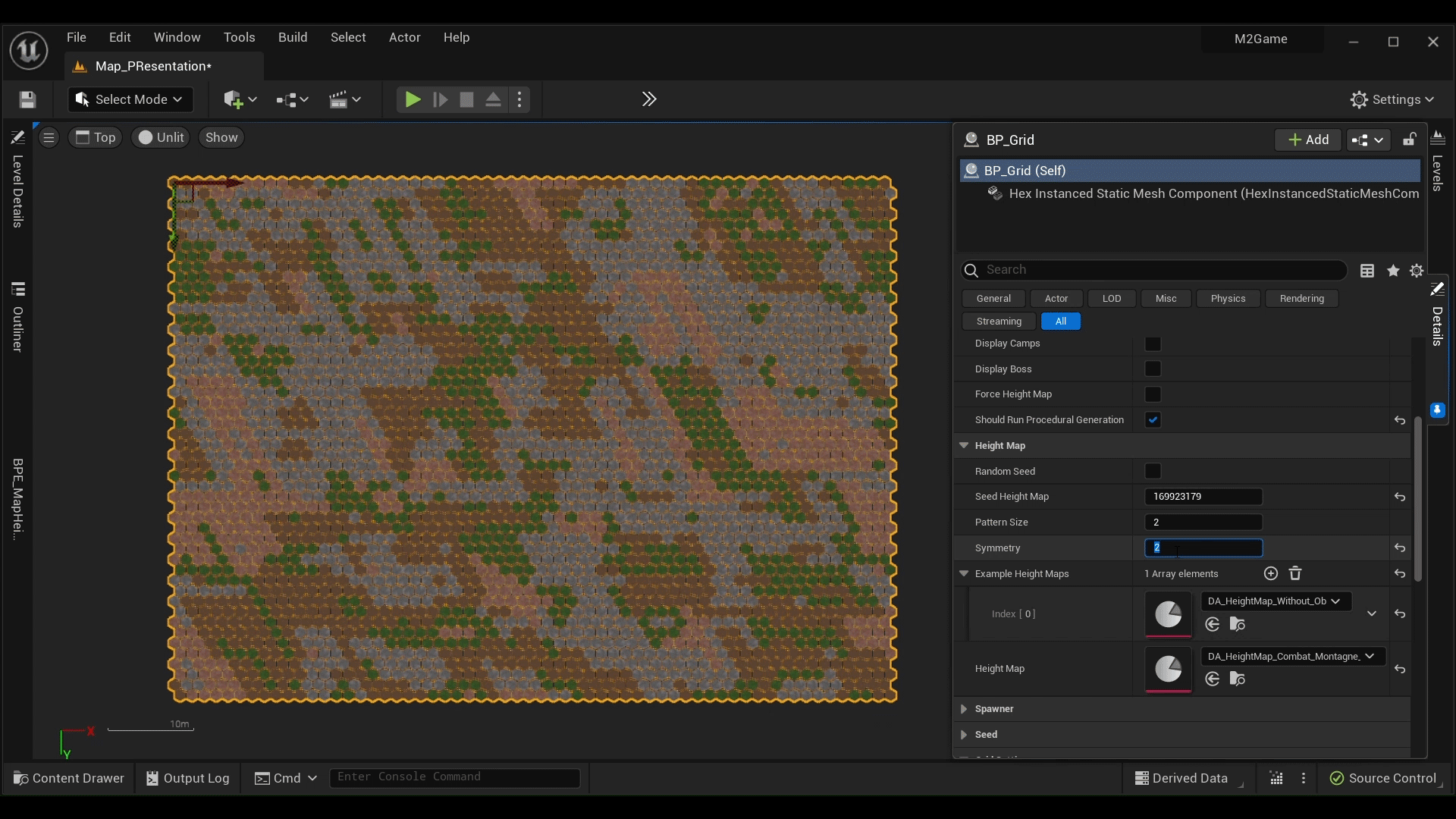The width and height of the screenshot is (1456, 819).
Task: Start Play in Editor with the green play button
Action: click(413, 99)
